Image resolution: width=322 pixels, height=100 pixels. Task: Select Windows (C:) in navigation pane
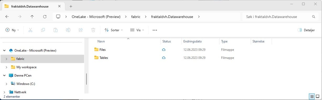26,84
